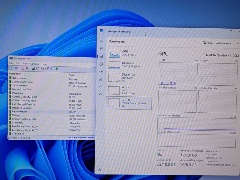
Task: Click the battery log view toolbar icon
Action: (16, 68)
